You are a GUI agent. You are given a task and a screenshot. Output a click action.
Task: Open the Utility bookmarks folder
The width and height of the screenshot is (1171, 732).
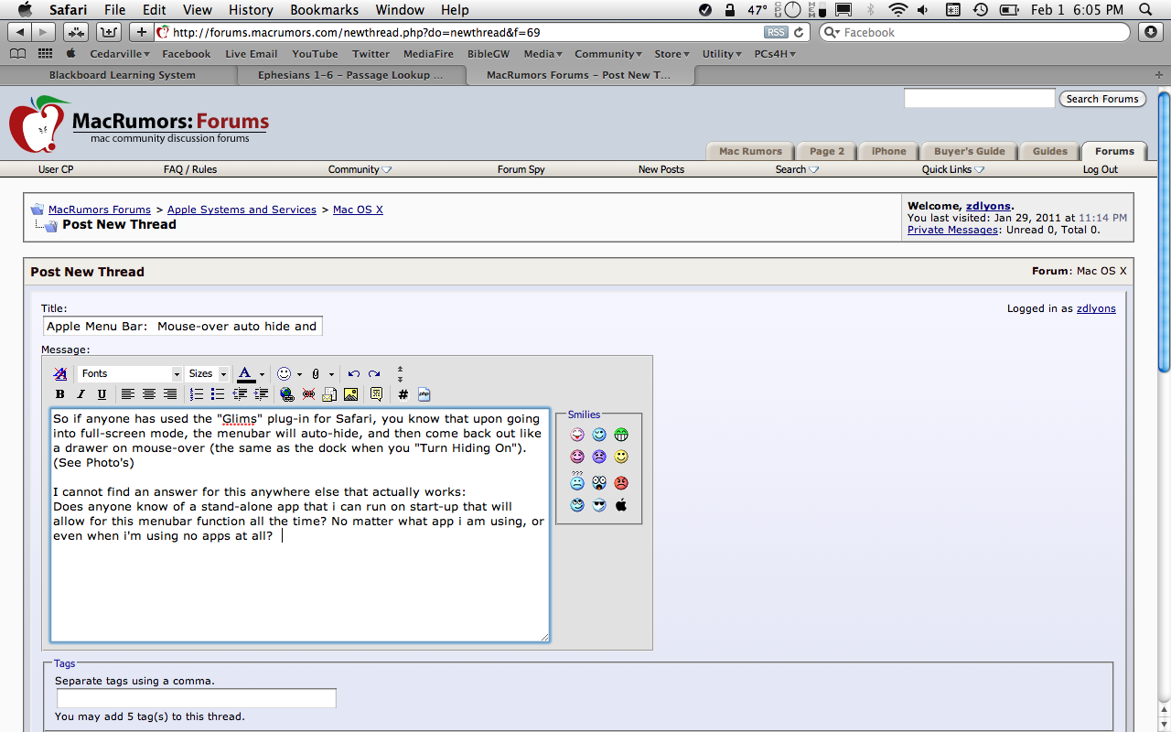tap(723, 54)
